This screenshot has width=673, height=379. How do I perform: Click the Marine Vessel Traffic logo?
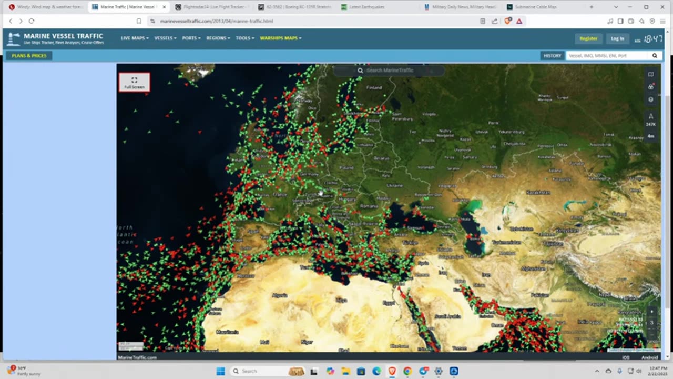(55, 38)
